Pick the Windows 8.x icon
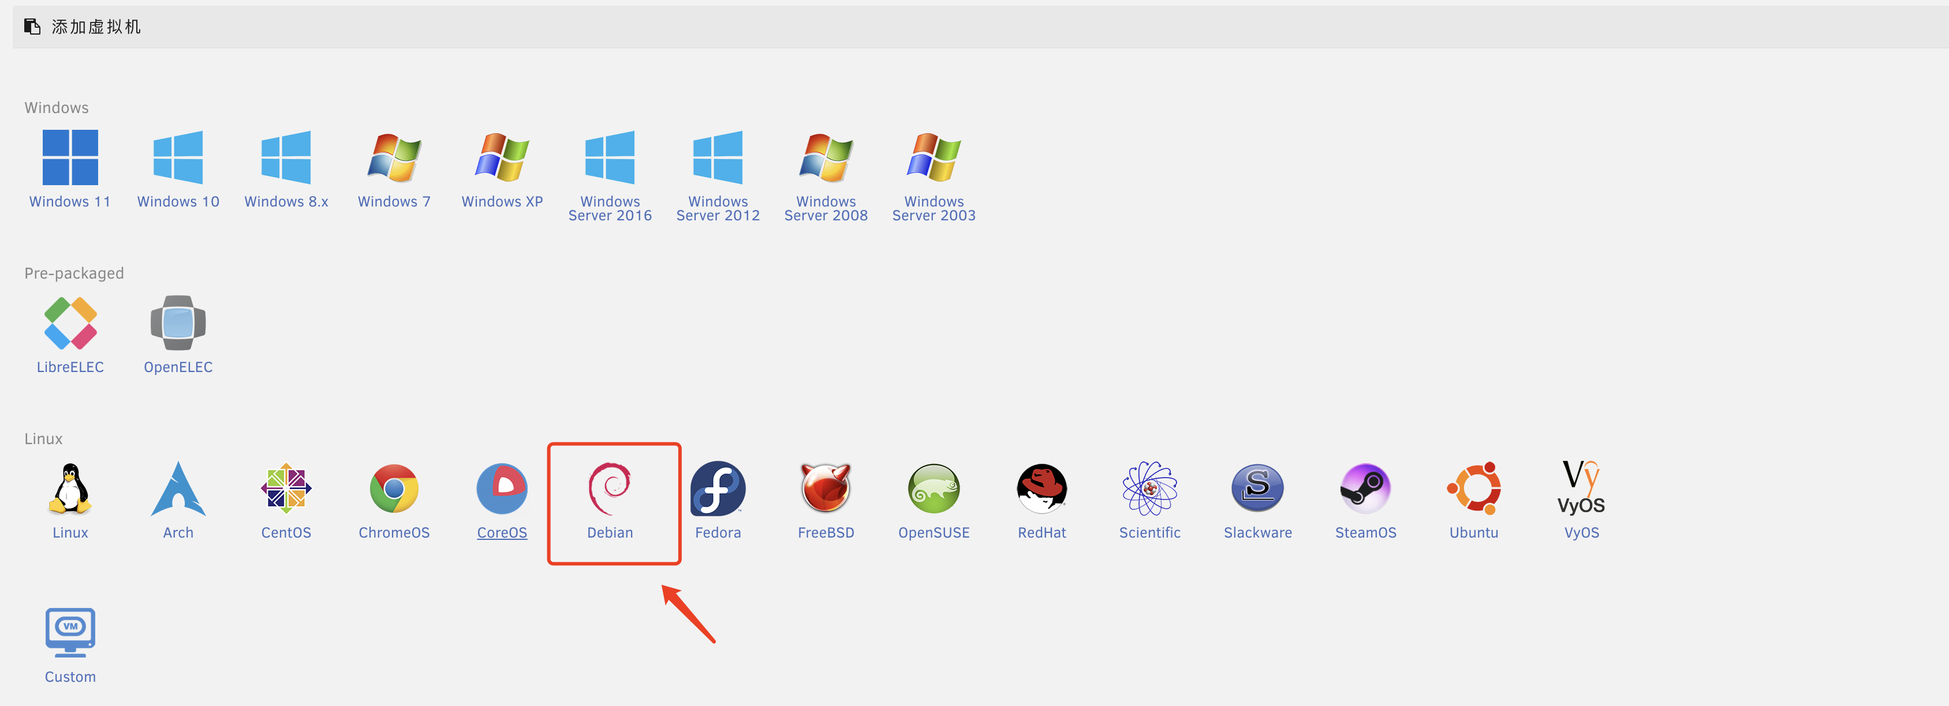 pyautogui.click(x=286, y=157)
